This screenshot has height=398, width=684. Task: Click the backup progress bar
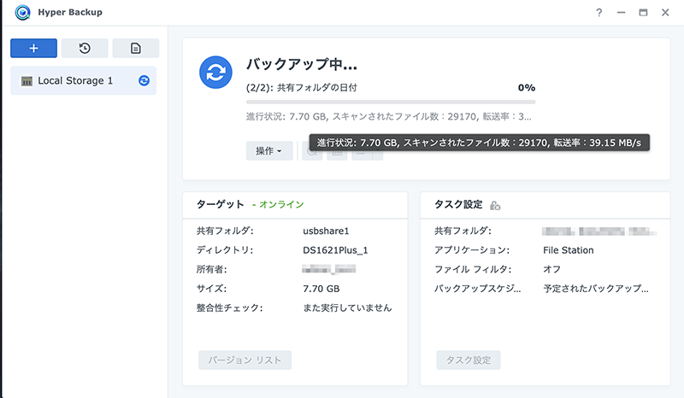[x=390, y=102]
